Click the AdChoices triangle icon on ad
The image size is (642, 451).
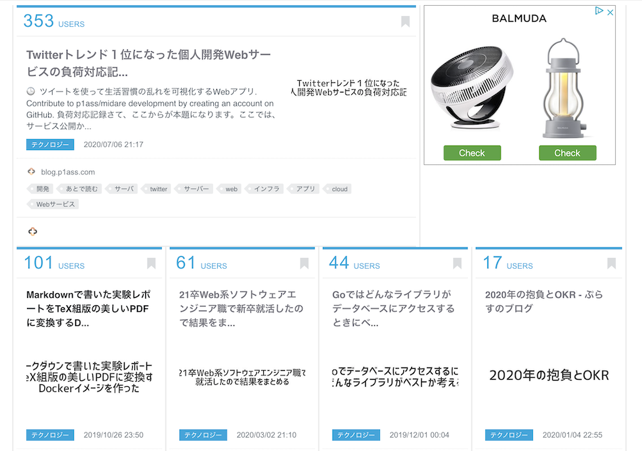599,12
